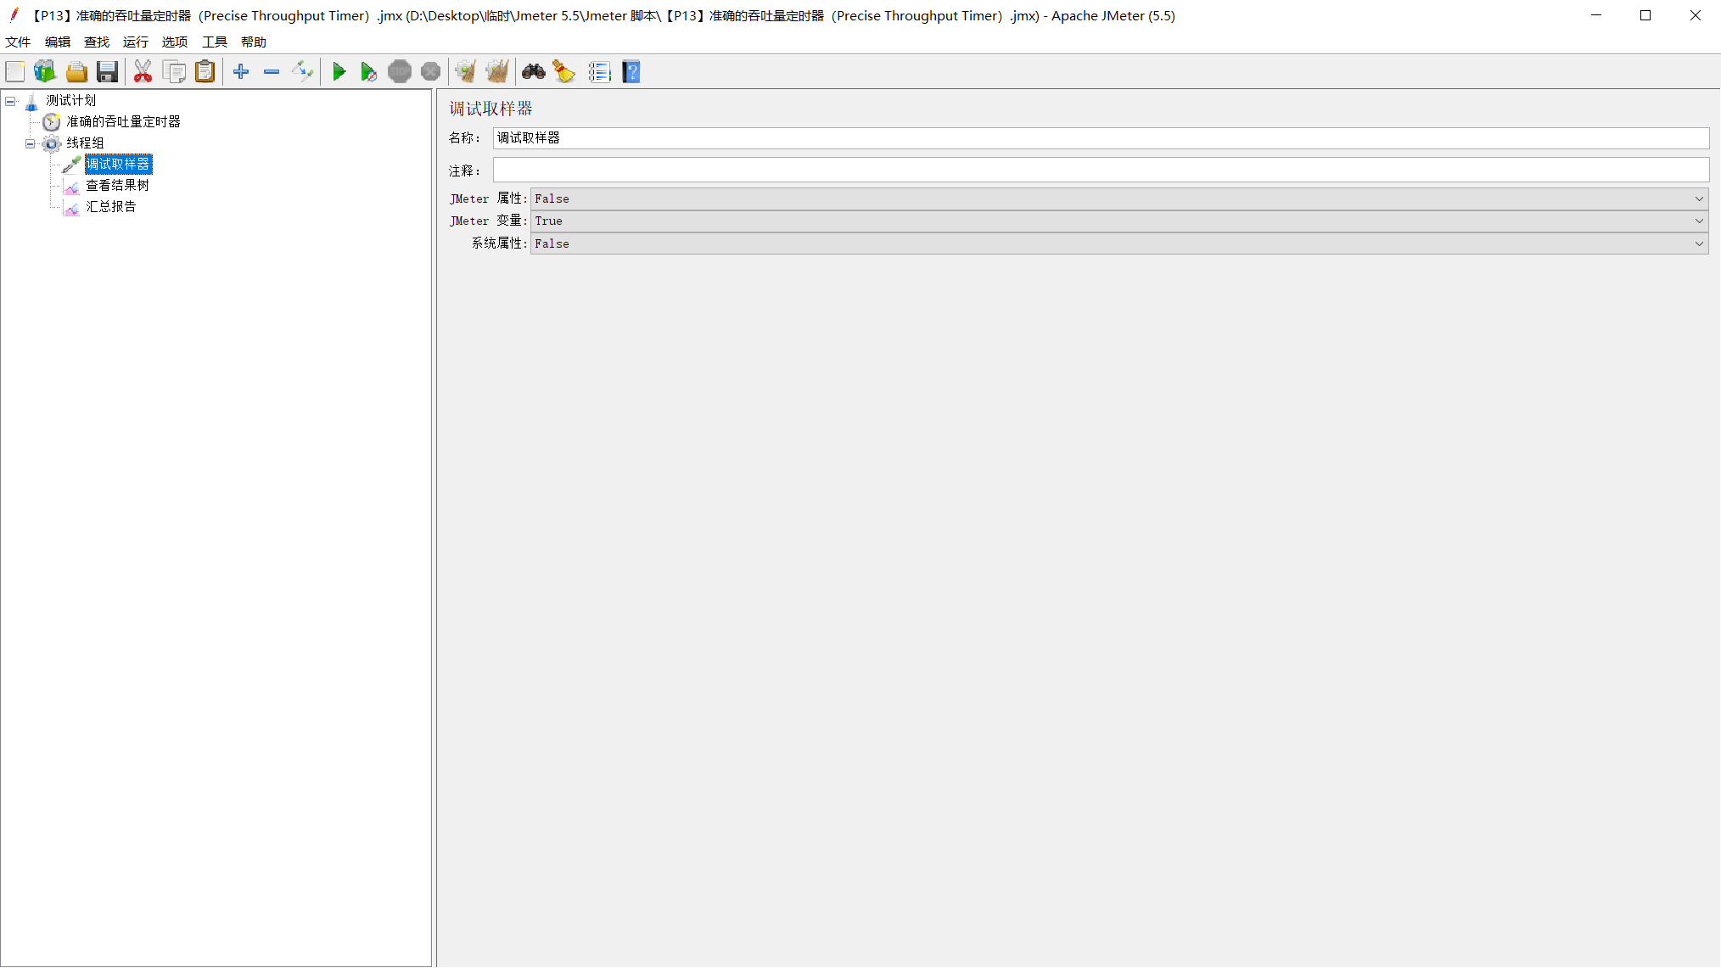
Task: Click the Copy icon in the toolbar
Action: [175, 72]
